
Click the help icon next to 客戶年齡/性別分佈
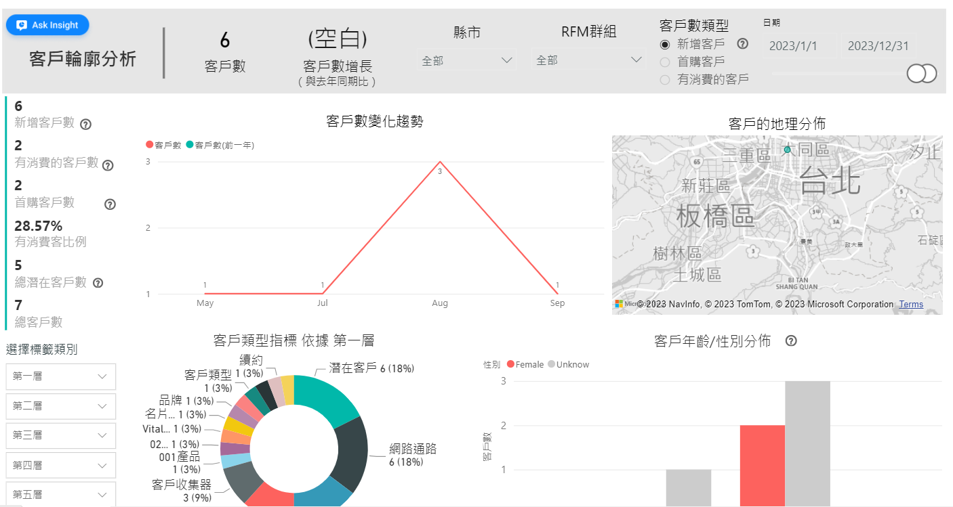[790, 341]
